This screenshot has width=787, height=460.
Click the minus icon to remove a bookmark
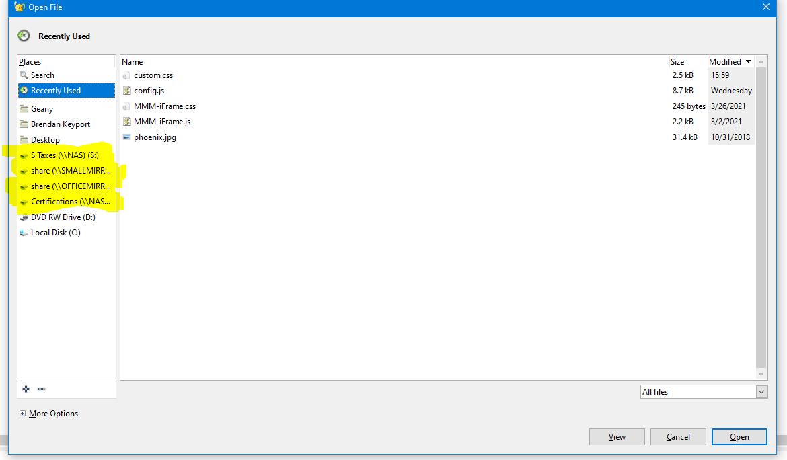[41, 389]
